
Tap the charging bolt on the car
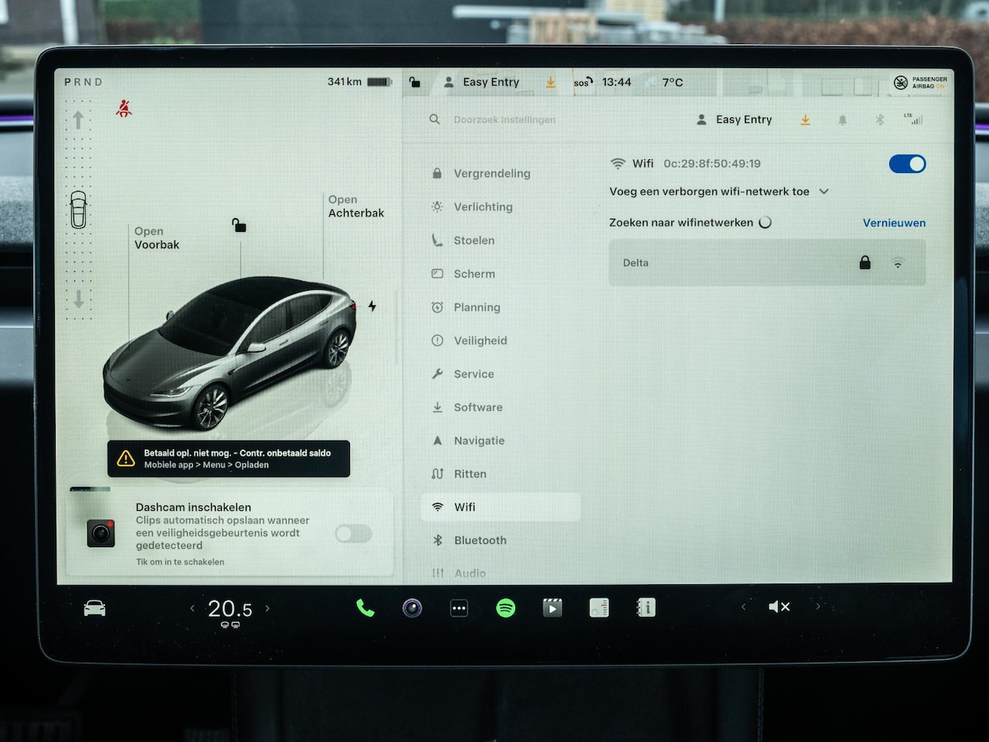pos(372,306)
